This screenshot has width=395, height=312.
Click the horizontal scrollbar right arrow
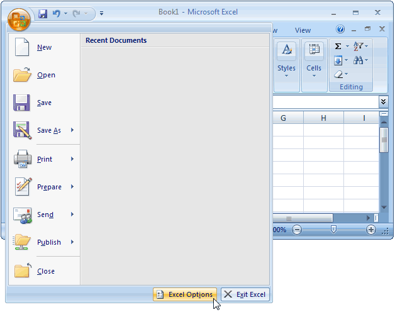pos(369,218)
